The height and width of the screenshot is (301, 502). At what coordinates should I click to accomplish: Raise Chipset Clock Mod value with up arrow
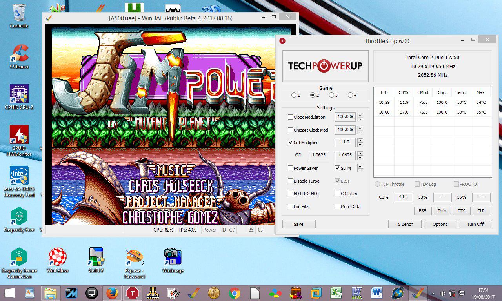360,128
